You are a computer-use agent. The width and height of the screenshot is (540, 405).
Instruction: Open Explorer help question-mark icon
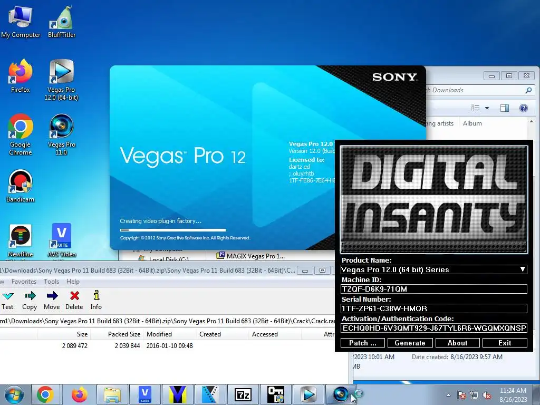[524, 108]
